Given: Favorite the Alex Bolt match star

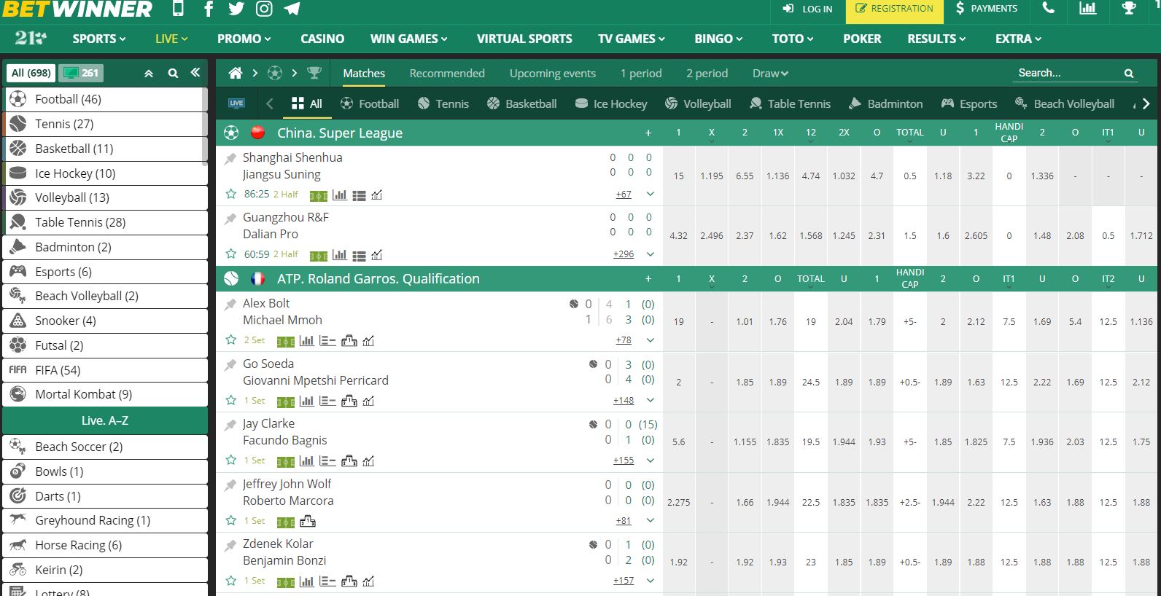Looking at the screenshot, I should 231,340.
